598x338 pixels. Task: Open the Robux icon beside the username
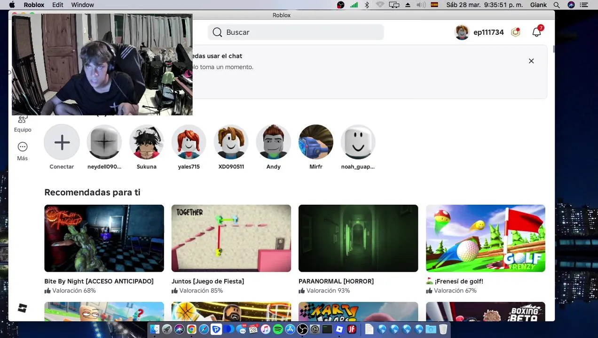[516, 32]
